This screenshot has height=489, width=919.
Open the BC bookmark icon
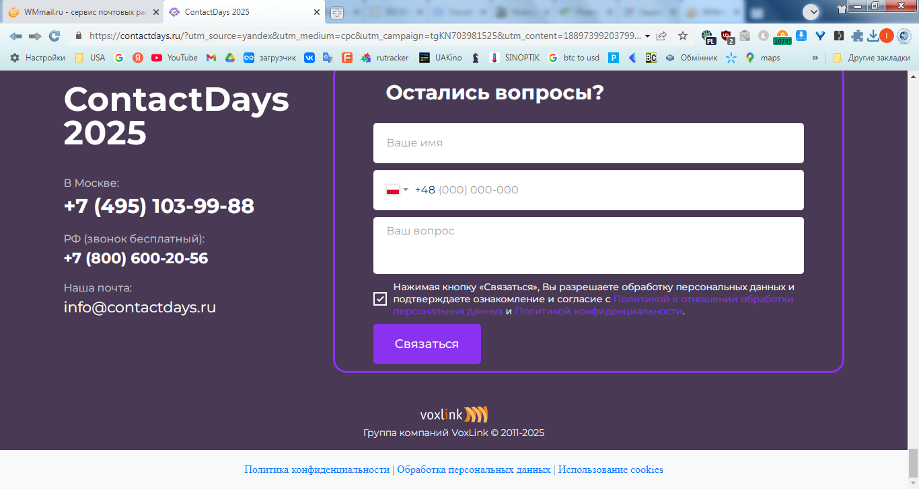(651, 58)
